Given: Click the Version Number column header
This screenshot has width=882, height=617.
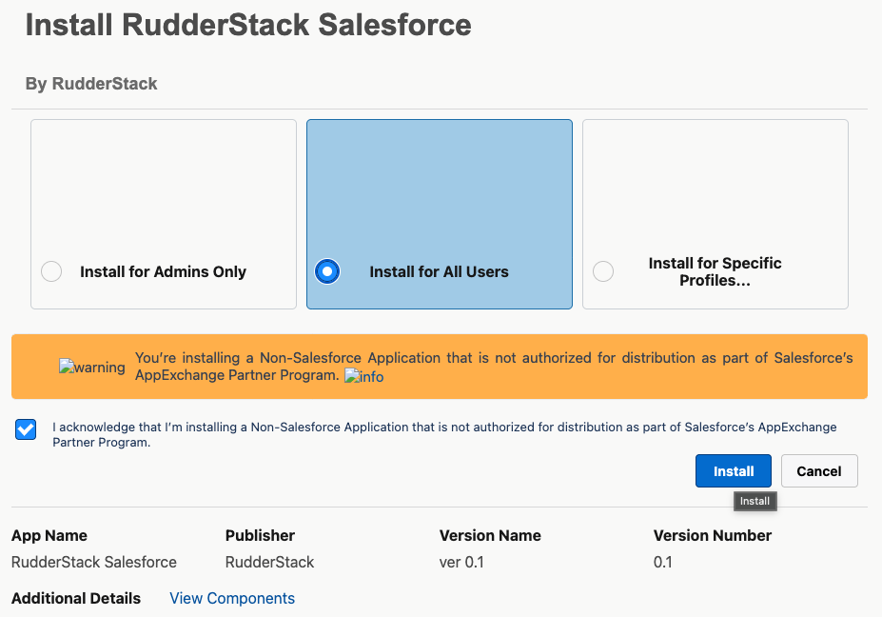Looking at the screenshot, I should [x=712, y=535].
